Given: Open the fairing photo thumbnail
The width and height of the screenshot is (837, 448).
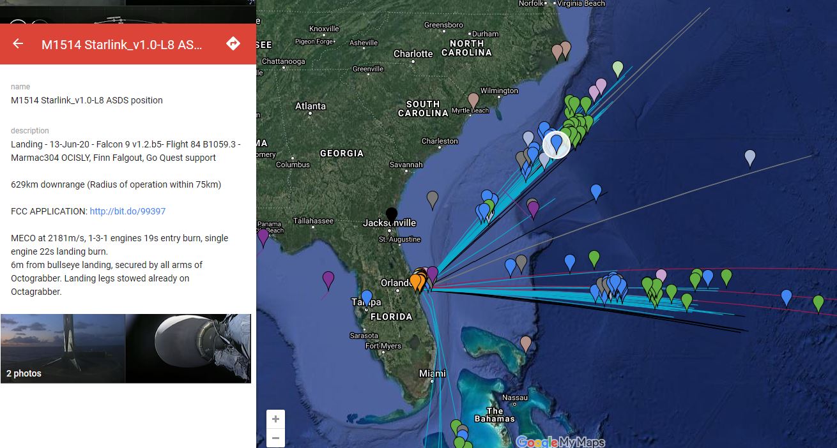Looking at the screenshot, I should pyautogui.click(x=188, y=348).
